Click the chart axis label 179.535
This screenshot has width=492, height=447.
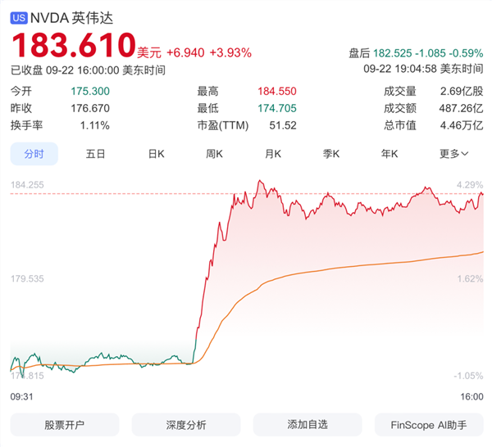pos(27,278)
